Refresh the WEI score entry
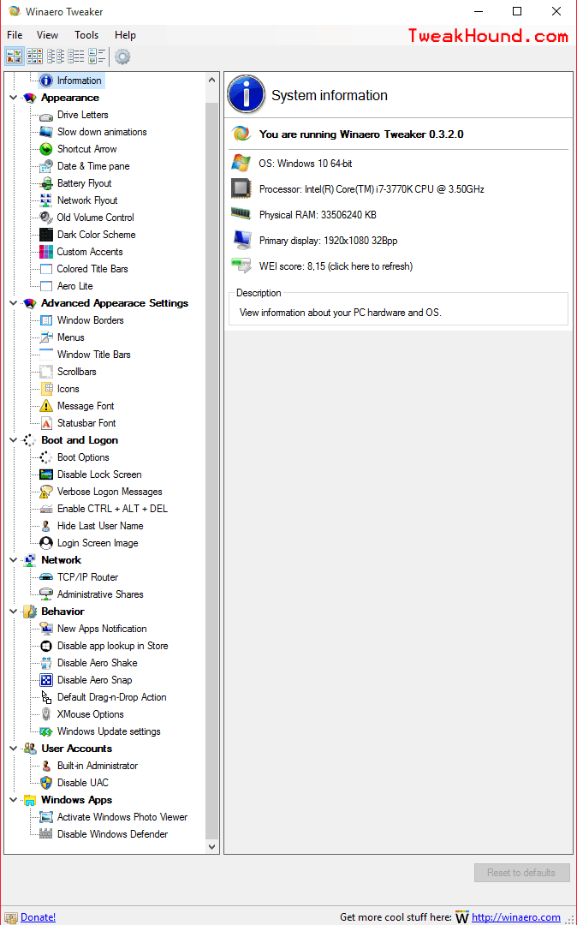Viewport: 577px width, 925px height. [x=336, y=266]
